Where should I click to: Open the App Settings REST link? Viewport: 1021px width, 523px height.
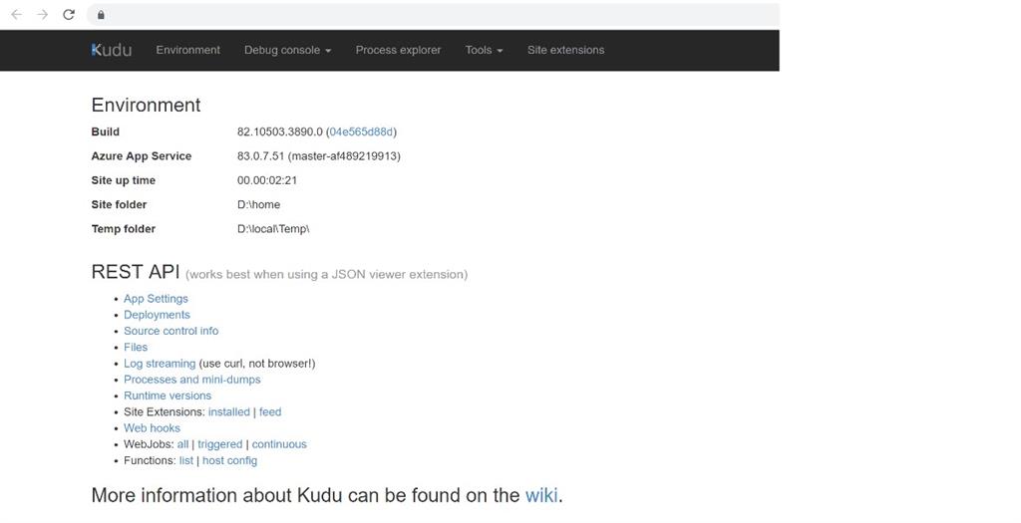[x=156, y=299]
